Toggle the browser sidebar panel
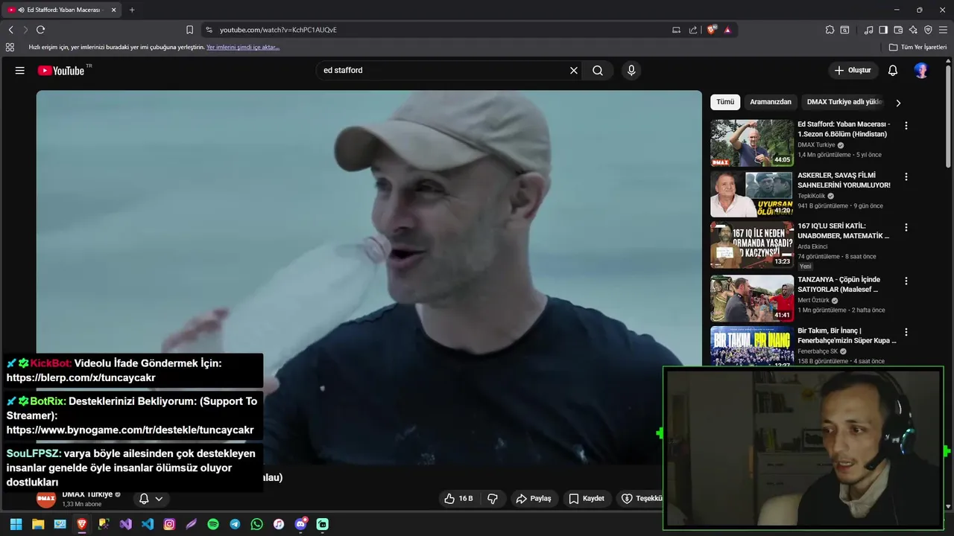This screenshot has width=954, height=536. [883, 30]
